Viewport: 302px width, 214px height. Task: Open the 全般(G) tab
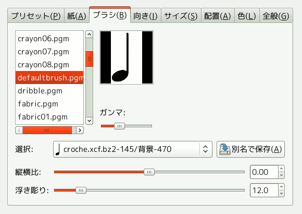pos(276,16)
